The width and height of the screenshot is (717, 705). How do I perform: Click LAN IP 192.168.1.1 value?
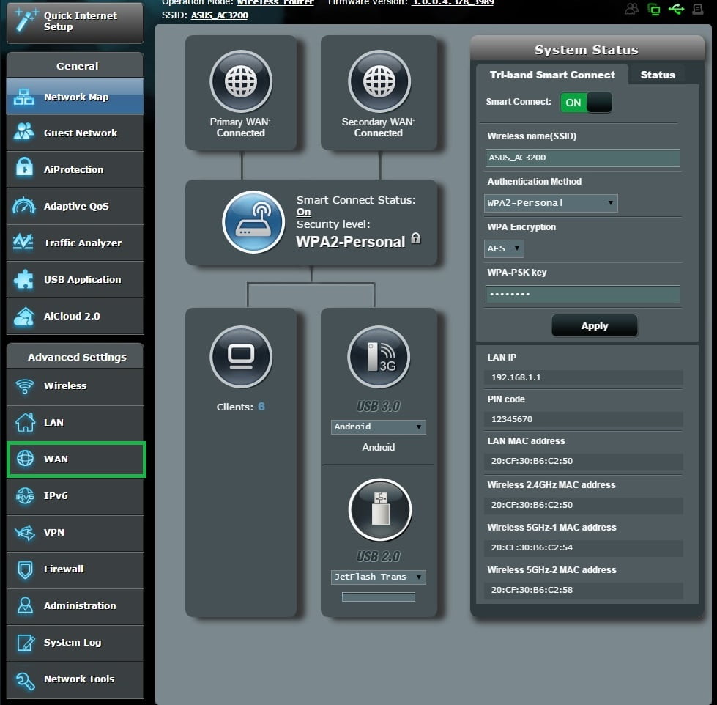tap(584, 377)
